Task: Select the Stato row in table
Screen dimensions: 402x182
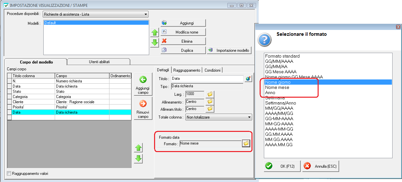Action: tap(69, 91)
